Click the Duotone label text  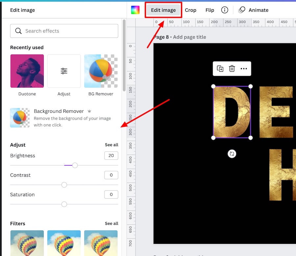27,94
